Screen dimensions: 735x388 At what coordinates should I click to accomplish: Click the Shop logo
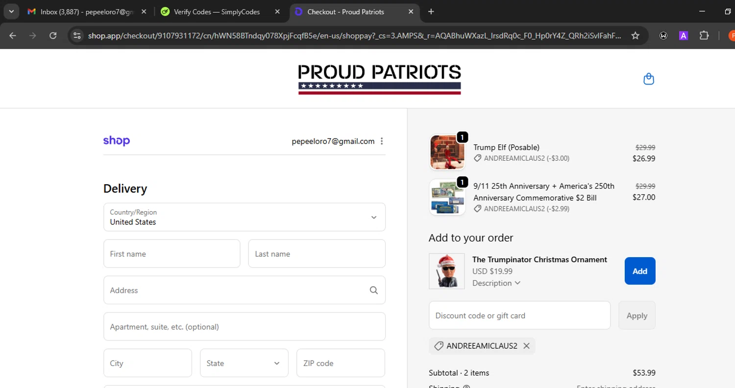tap(117, 141)
